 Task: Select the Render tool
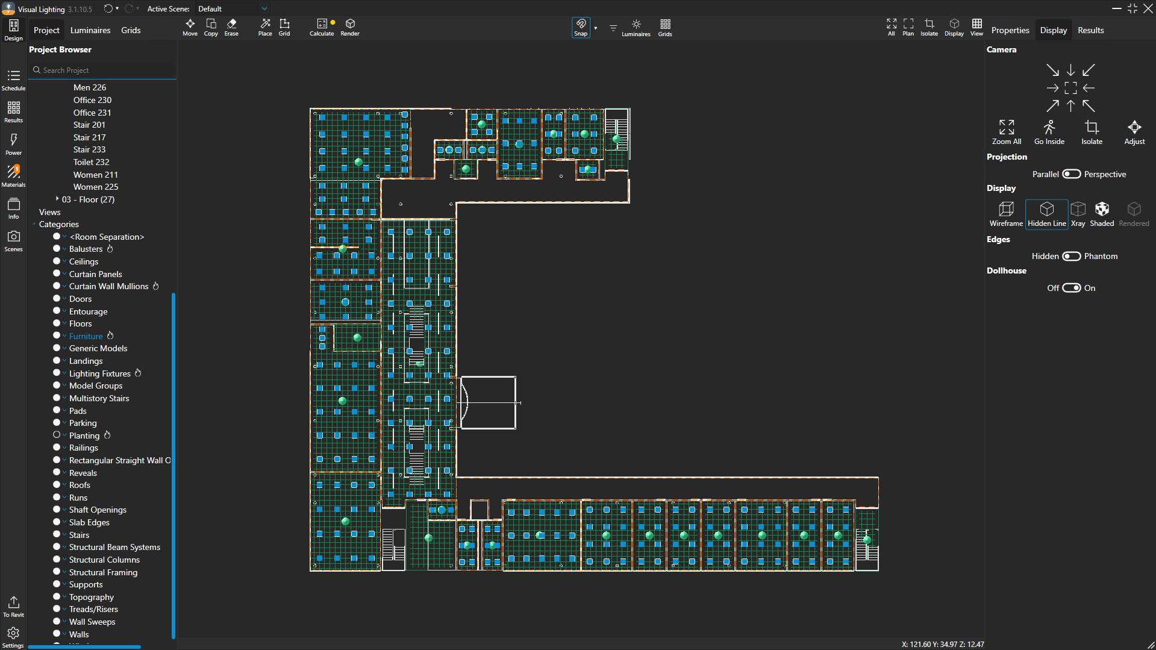[x=349, y=27]
